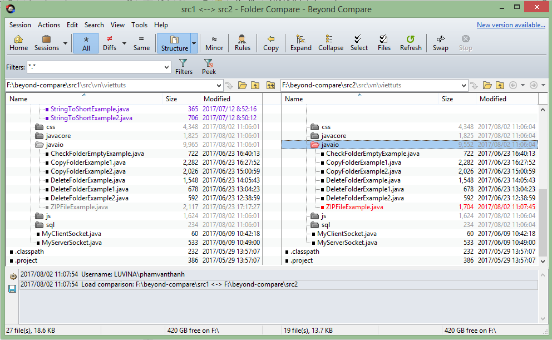The image size is (552, 340).
Task: Sort right pane by Name column
Action: click(x=360, y=99)
